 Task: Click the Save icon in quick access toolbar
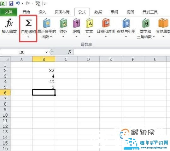tap(11, 3)
